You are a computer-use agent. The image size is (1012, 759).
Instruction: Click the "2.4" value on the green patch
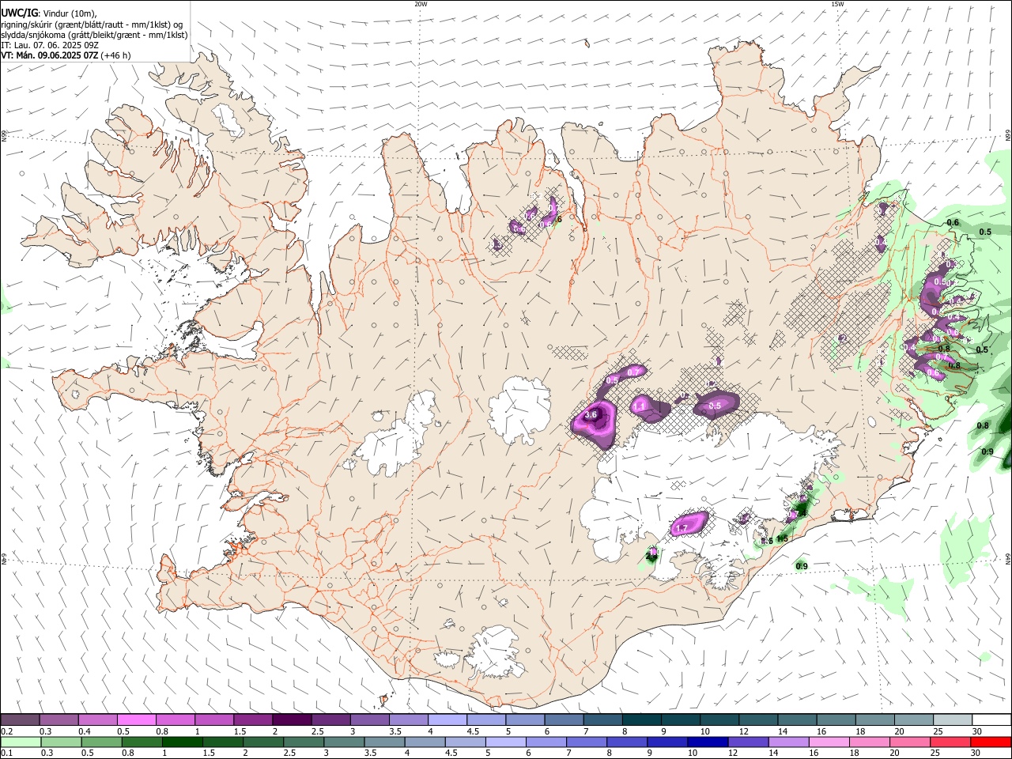(x=651, y=556)
